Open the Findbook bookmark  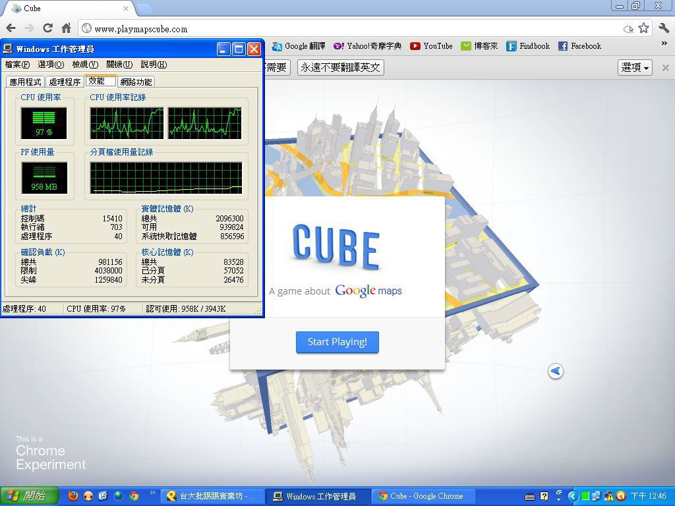pyautogui.click(x=528, y=46)
